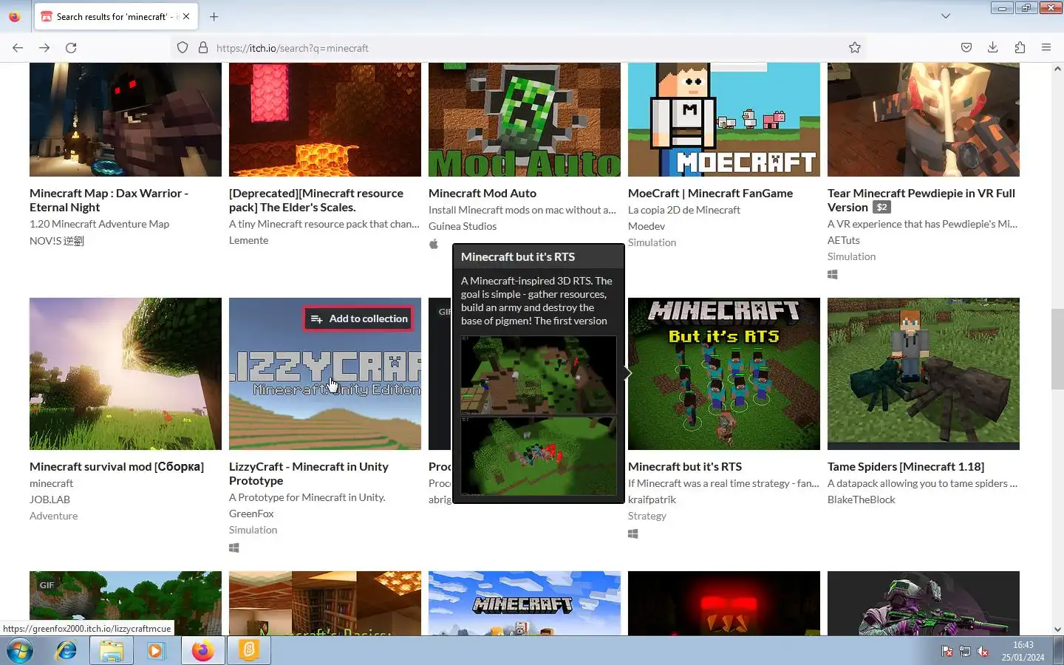Switch to Firefox in the taskbar
The image size is (1064, 665).
point(203,651)
